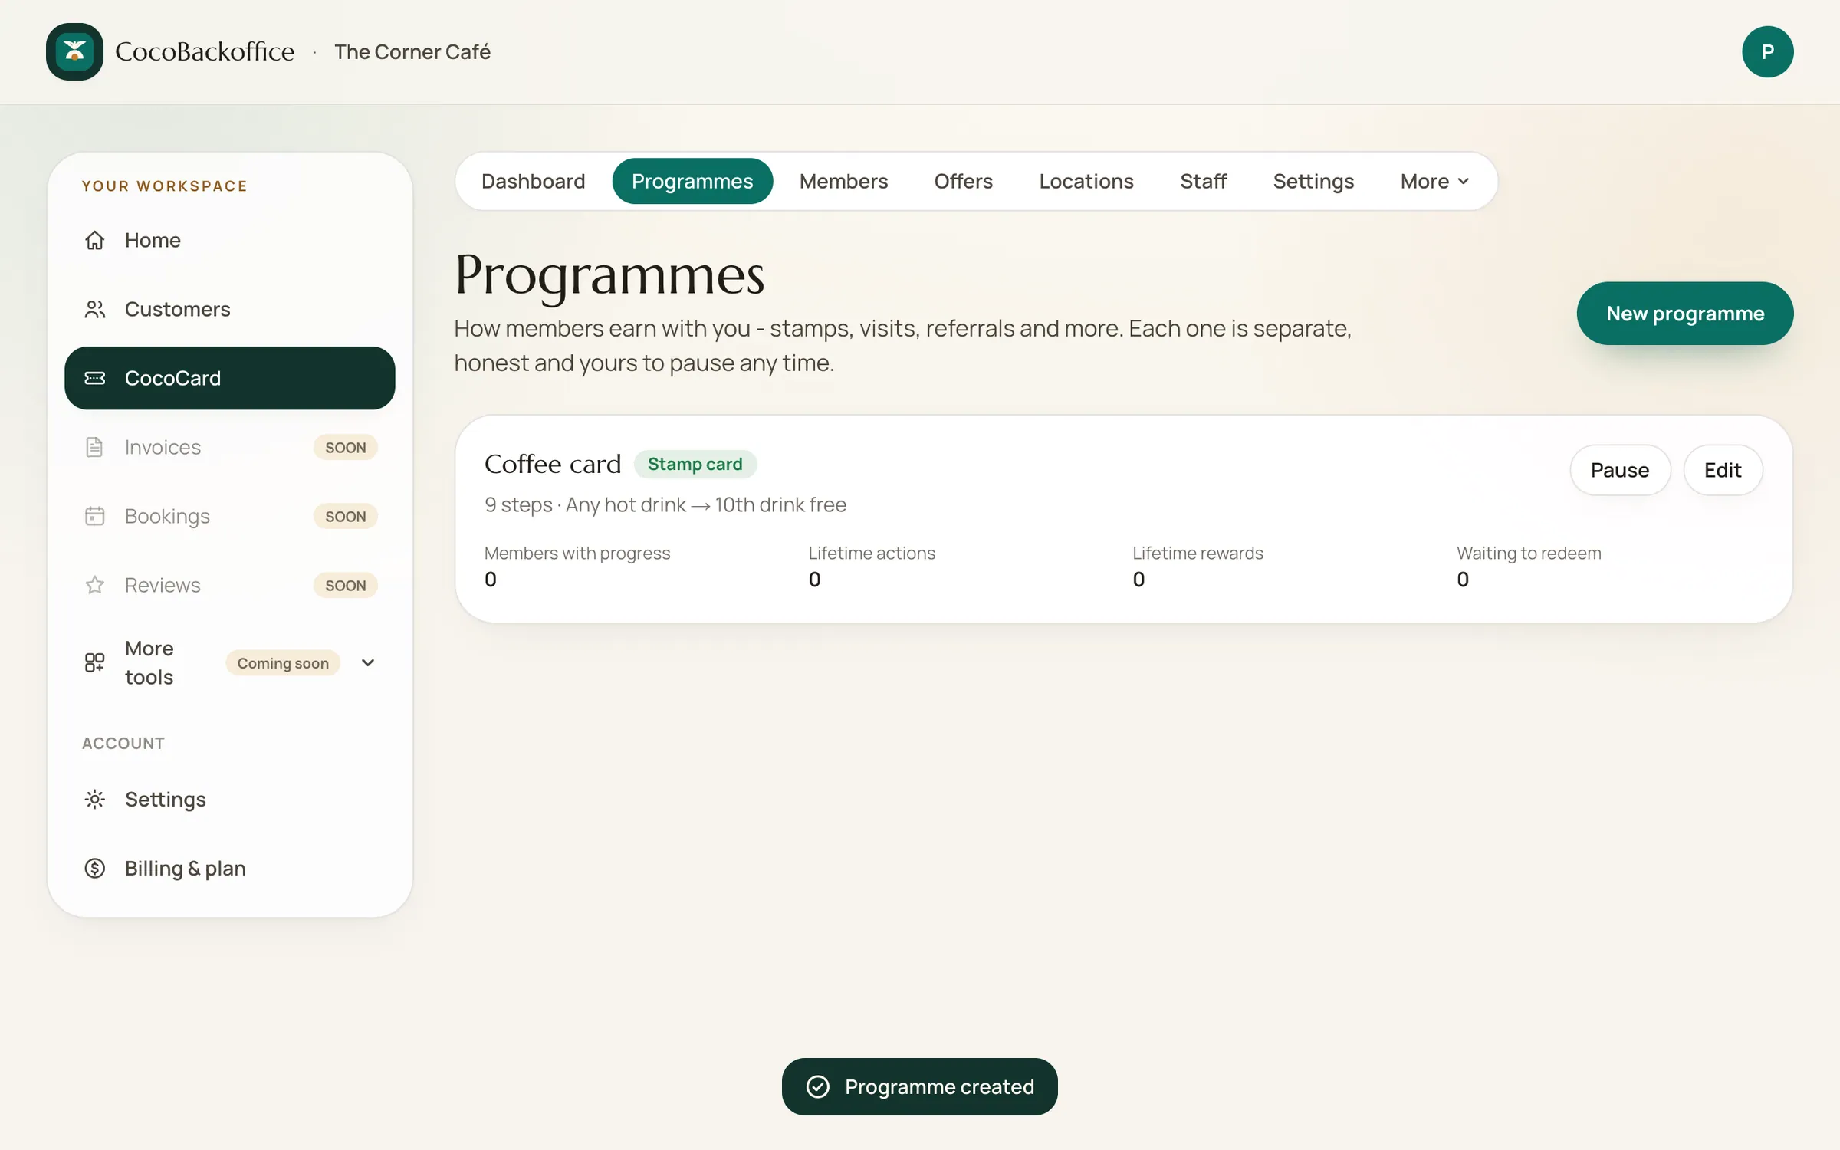The width and height of the screenshot is (1840, 1150).
Task: Edit the Coffee card programme
Action: pos(1723,470)
